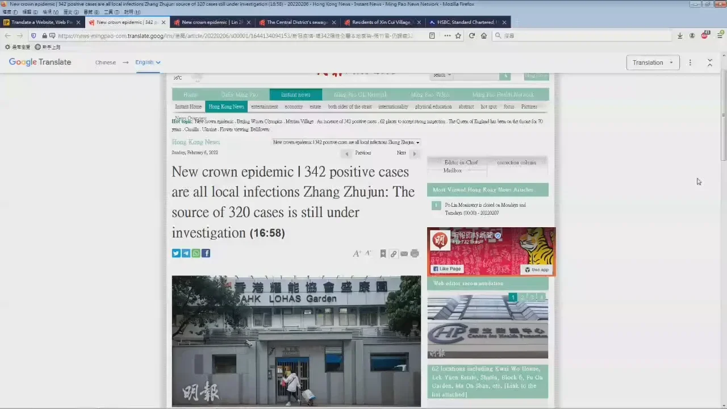This screenshot has height=409, width=727.
Task: Decrease article font size with A-
Action: click(368, 253)
